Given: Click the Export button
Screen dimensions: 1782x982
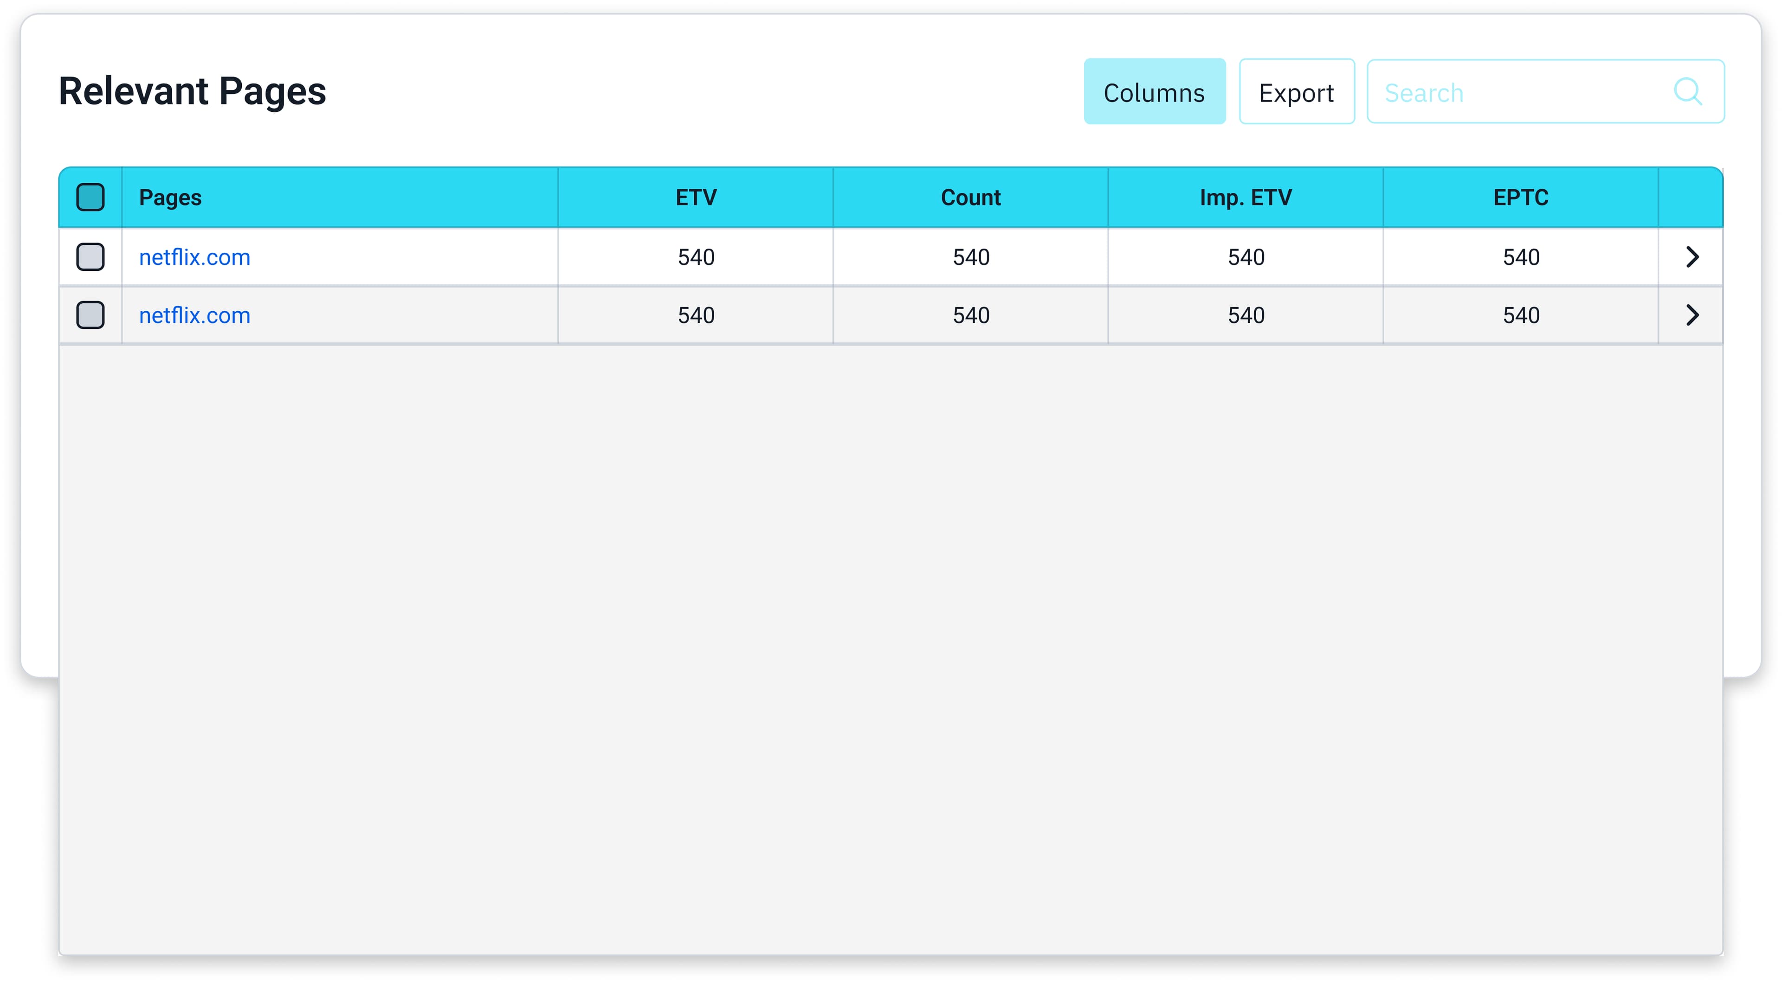Looking at the screenshot, I should point(1296,92).
